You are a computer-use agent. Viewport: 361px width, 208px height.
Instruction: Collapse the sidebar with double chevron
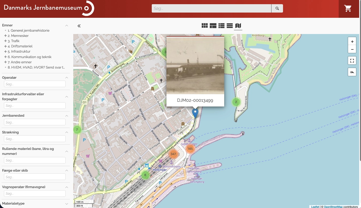pyautogui.click(x=79, y=26)
